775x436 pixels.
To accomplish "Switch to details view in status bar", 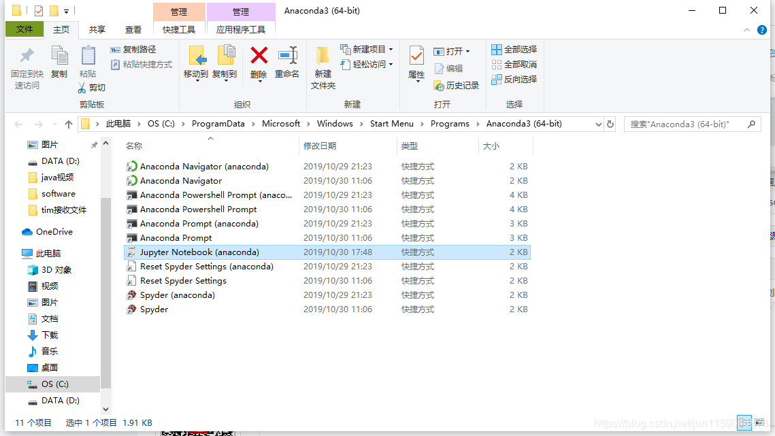I will tap(745, 422).
